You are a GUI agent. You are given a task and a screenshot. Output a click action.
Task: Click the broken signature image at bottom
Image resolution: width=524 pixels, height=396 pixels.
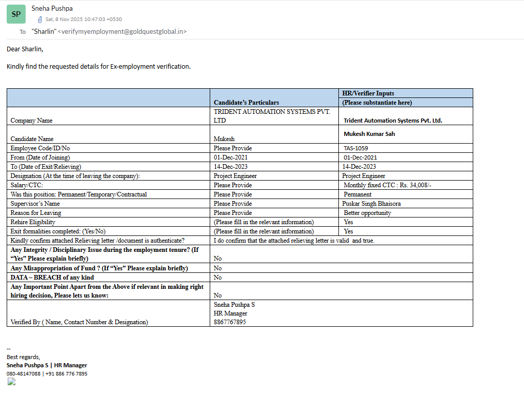tap(11, 381)
